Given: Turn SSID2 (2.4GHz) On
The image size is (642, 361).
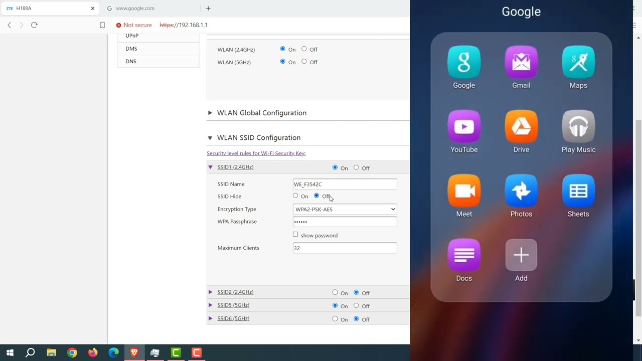Looking at the screenshot, I should [x=335, y=292].
